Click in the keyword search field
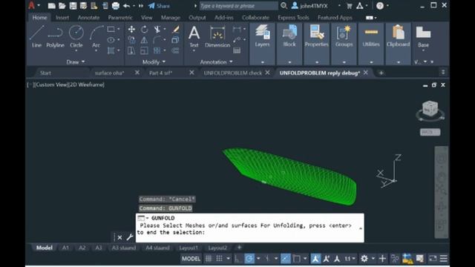 [238, 6]
